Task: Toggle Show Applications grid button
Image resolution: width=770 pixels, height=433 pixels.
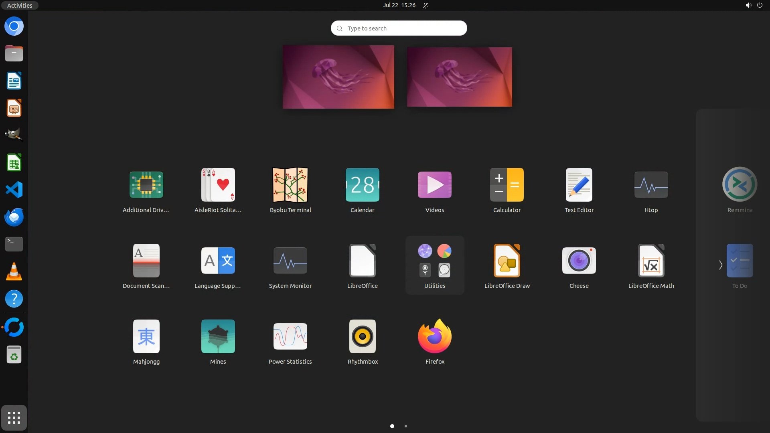Action: tap(14, 418)
